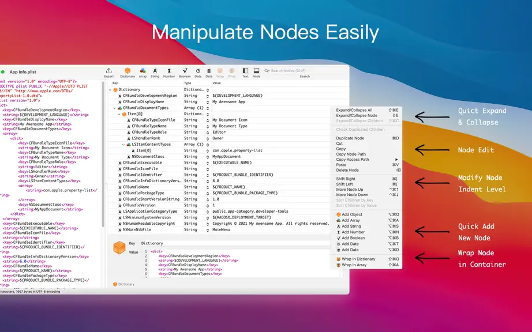Image resolution: width=532 pixels, height=332 pixels.
Task: Add a Dictionary node from toolbar
Action: point(128,73)
